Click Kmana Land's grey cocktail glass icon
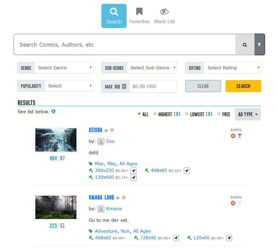The width and height of the screenshot is (277, 250). point(240,203)
